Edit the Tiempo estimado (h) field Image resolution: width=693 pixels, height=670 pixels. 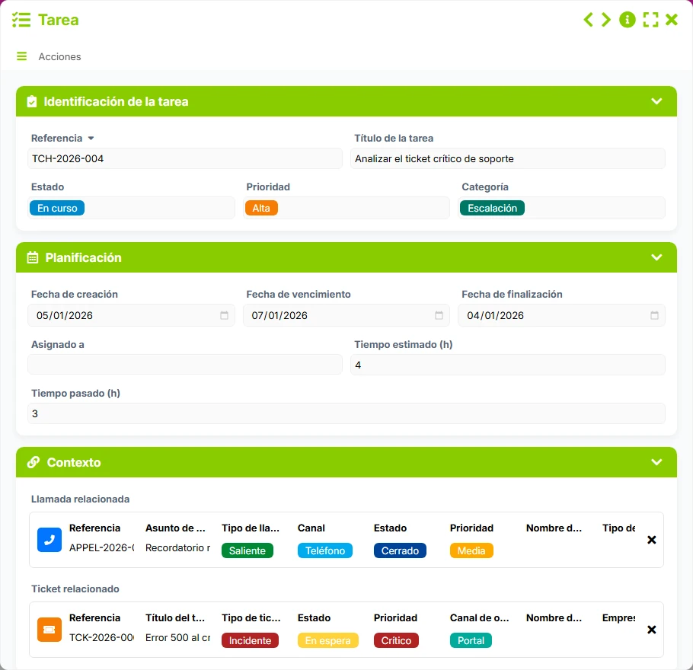click(507, 365)
